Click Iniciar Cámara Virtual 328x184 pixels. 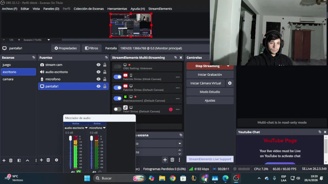[206, 83]
